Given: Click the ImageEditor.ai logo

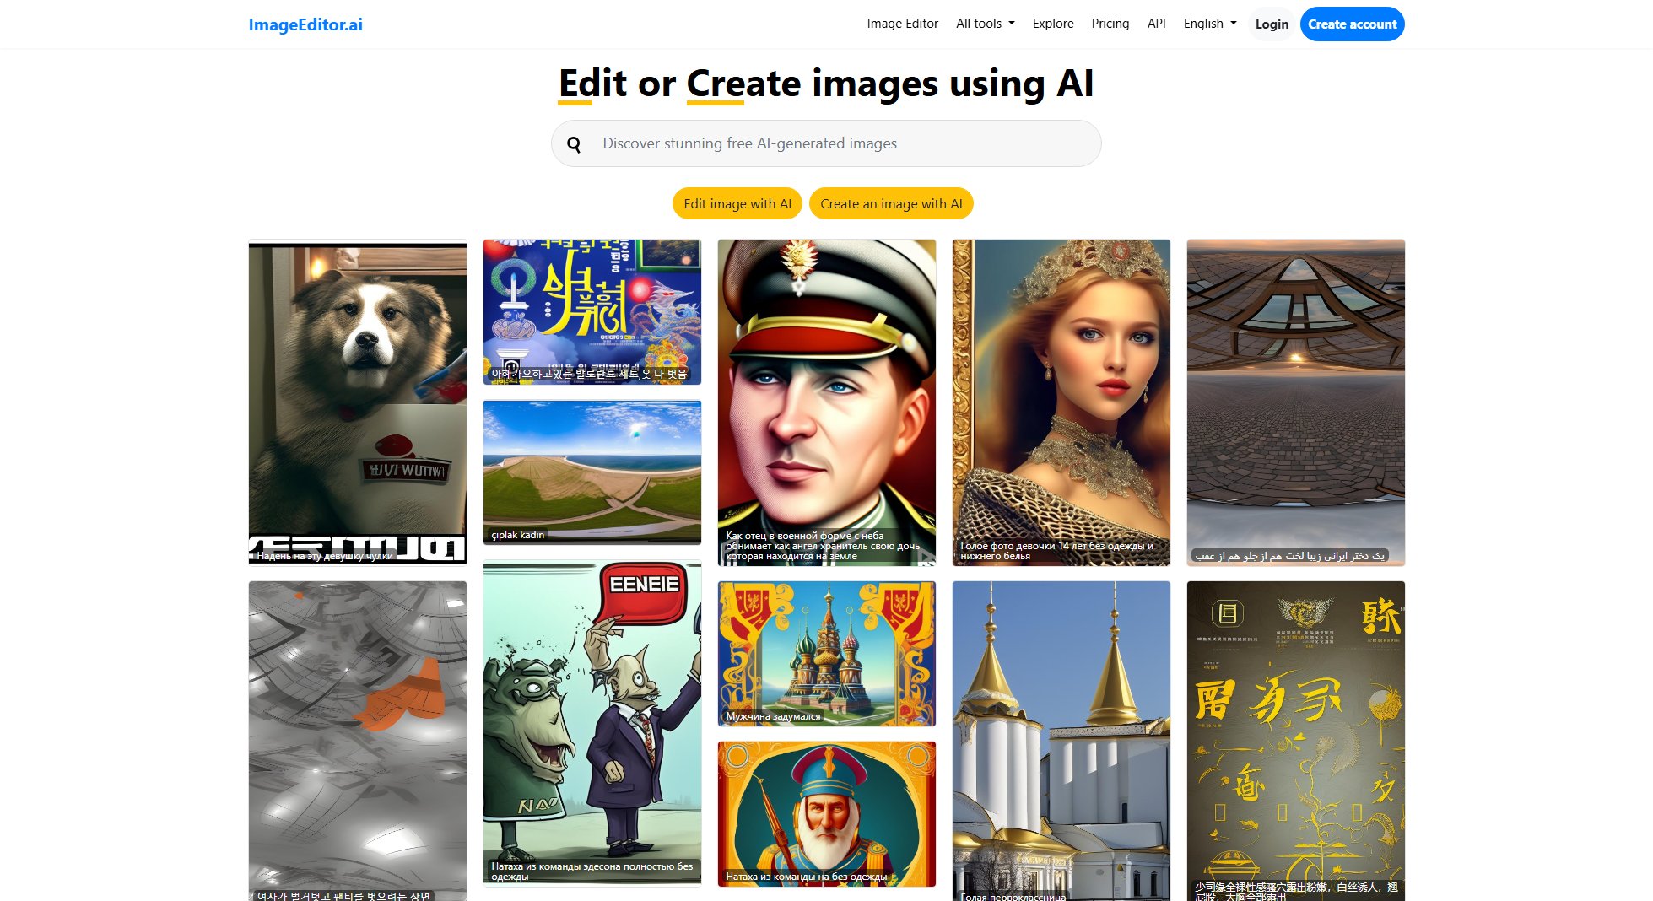Looking at the screenshot, I should click(305, 24).
